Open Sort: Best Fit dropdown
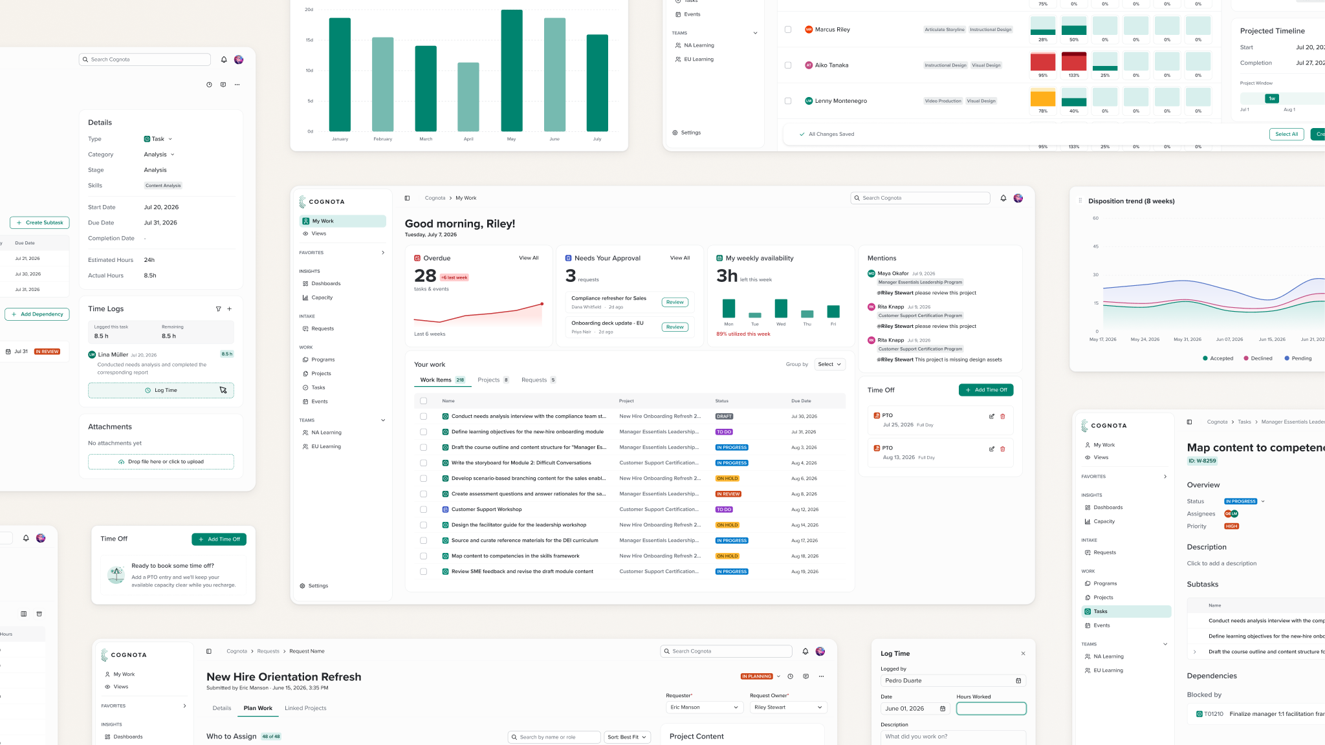 coord(628,737)
